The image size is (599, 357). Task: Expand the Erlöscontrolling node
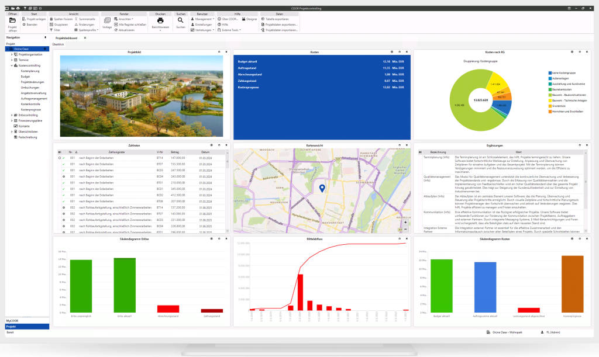(x=12, y=115)
